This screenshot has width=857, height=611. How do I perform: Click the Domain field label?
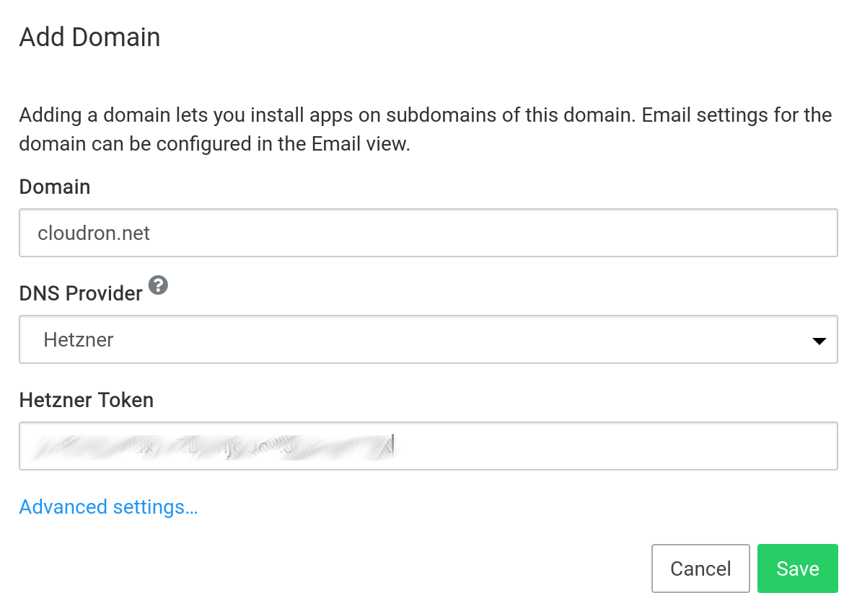[x=55, y=187]
